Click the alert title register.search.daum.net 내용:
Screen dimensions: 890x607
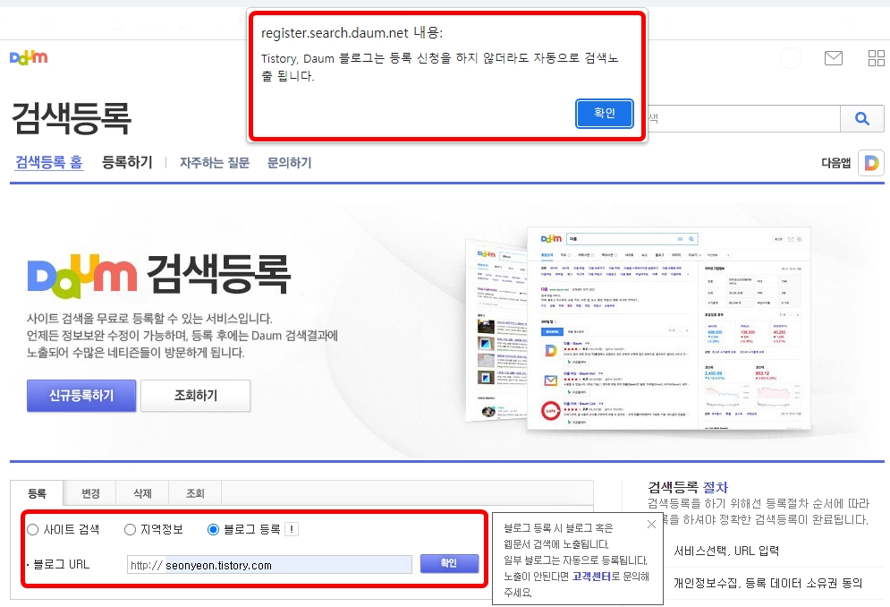click(352, 33)
